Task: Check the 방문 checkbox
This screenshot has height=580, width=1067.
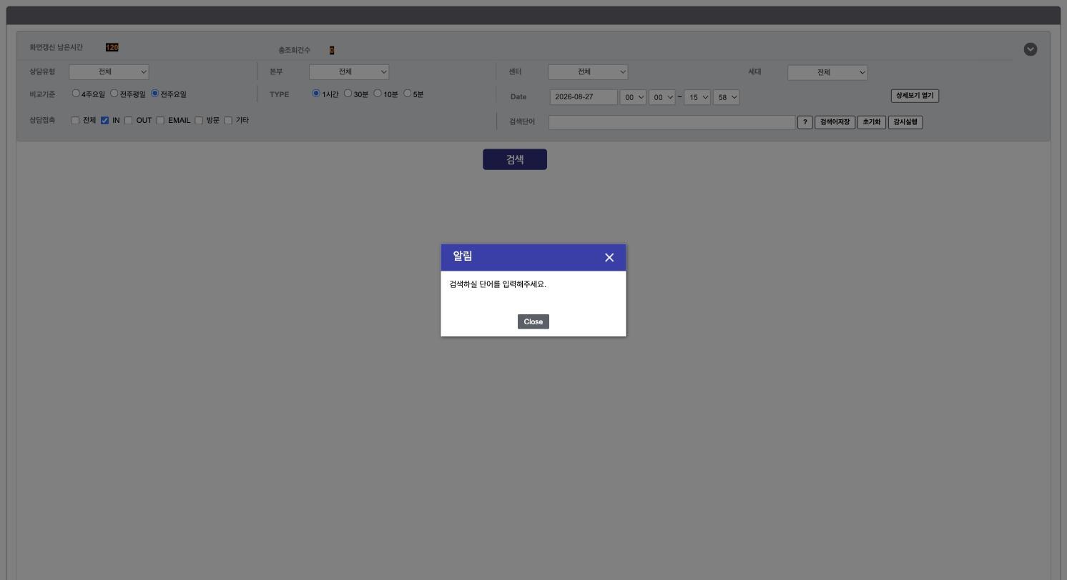Action: (x=199, y=121)
